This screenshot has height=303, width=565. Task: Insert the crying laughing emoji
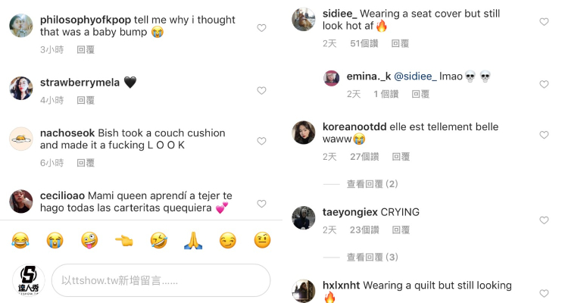click(21, 241)
